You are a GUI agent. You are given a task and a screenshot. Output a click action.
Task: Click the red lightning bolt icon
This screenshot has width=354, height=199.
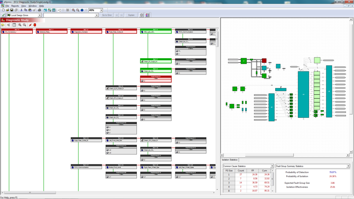pyautogui.click(x=30, y=25)
